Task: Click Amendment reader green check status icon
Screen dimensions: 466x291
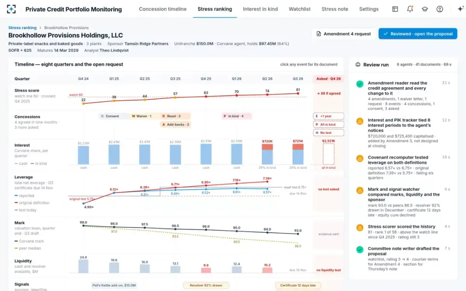Action: pyautogui.click(x=360, y=84)
